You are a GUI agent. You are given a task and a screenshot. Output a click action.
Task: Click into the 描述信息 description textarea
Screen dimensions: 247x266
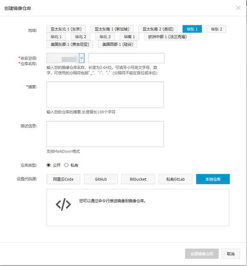[105, 134]
